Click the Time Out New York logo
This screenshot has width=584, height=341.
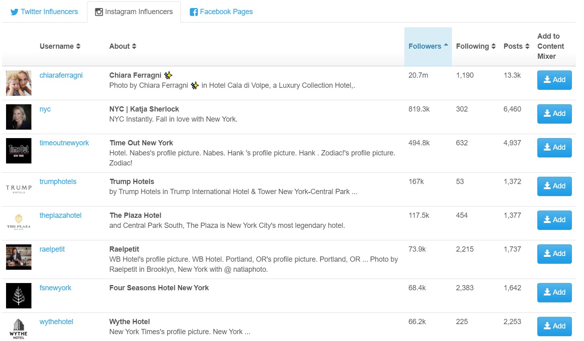pos(19,151)
